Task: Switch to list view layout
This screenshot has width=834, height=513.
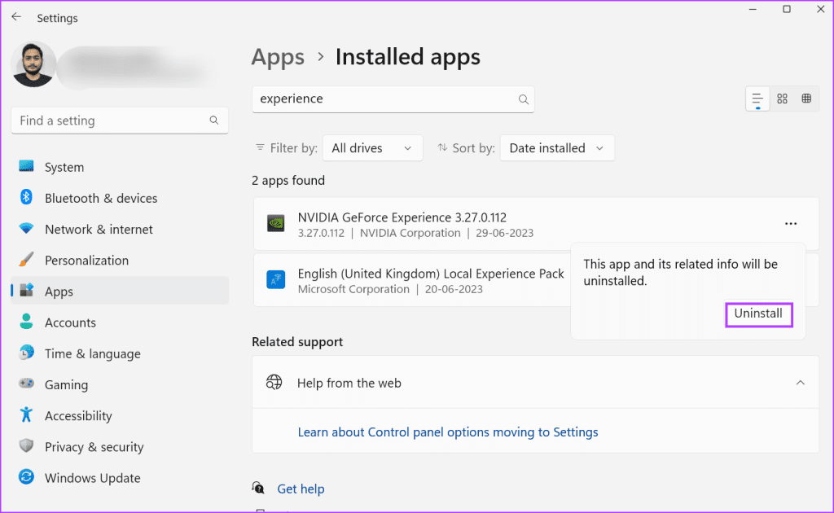Action: pyautogui.click(x=757, y=98)
